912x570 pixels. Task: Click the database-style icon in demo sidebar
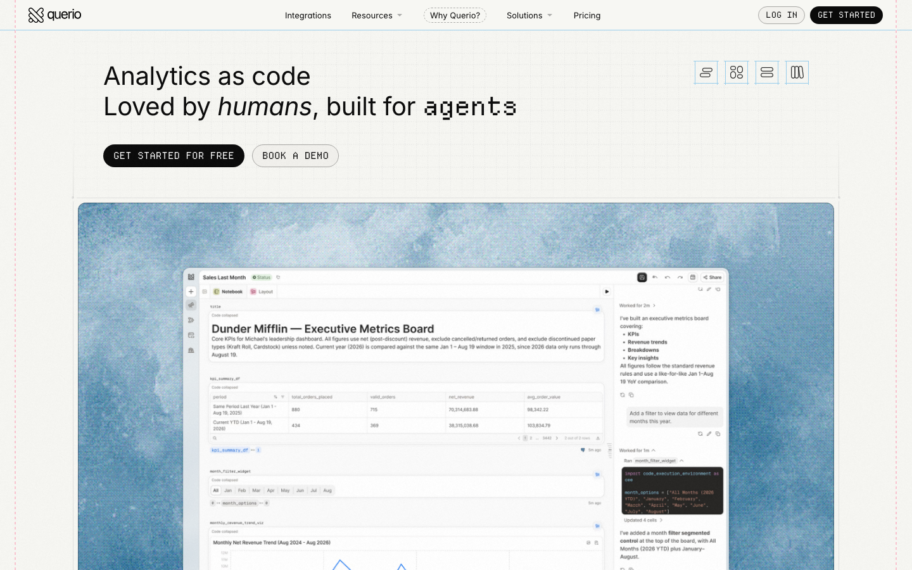(191, 335)
